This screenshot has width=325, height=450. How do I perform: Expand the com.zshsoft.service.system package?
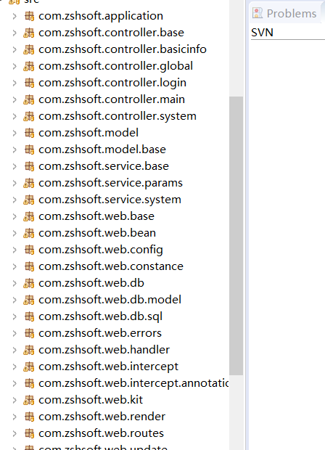point(15,200)
